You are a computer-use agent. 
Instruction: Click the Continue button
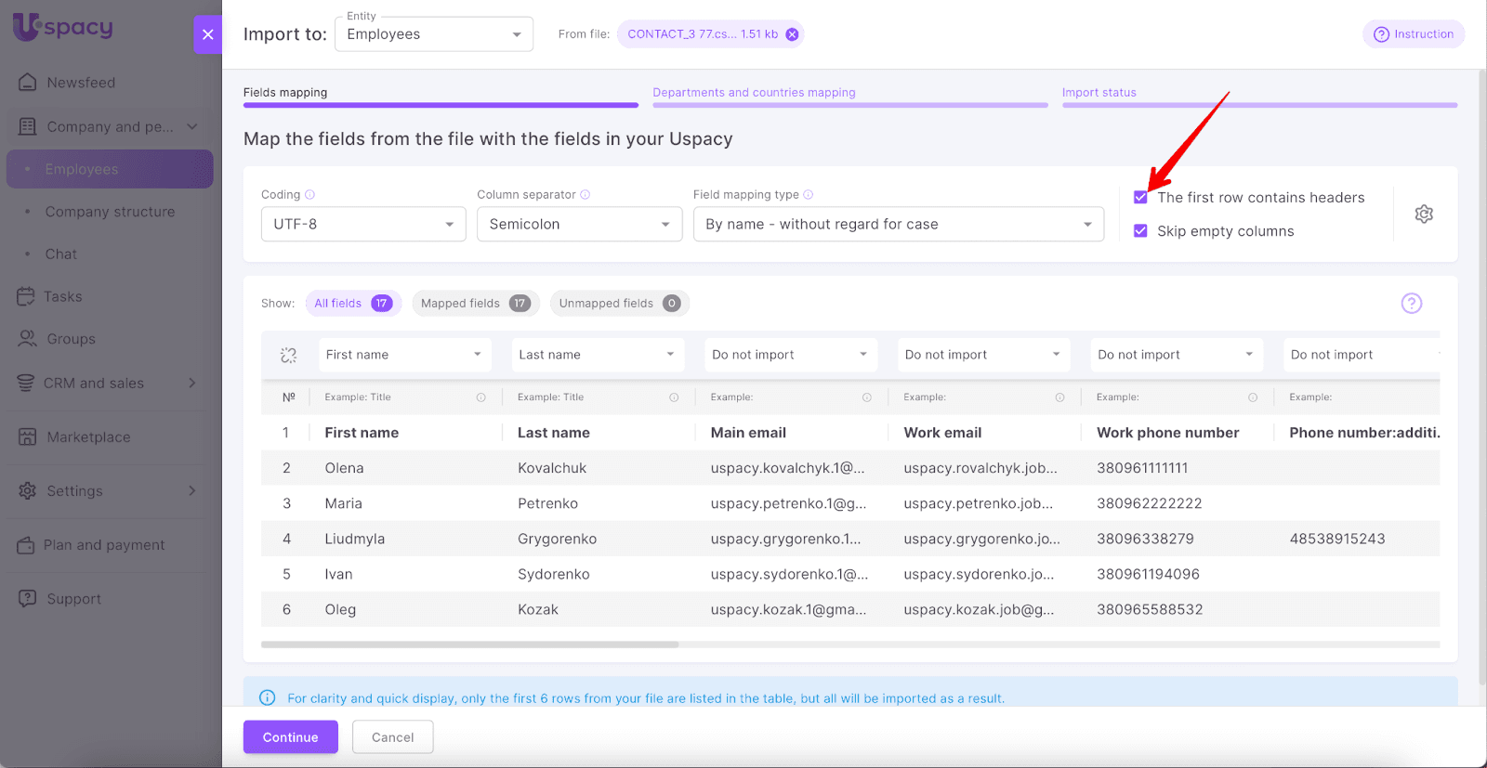tap(290, 737)
